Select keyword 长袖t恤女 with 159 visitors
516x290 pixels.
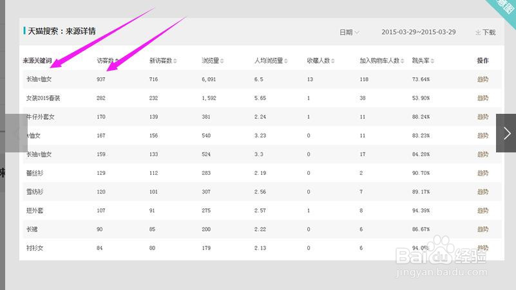pyautogui.click(x=39, y=154)
